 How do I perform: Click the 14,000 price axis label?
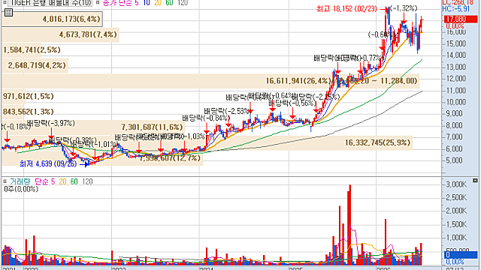click(x=456, y=55)
